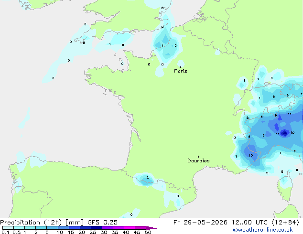This screenshot has width=303, height=234.
Task: Pick the 2–5 mm legend swatch
Action: 41,228
